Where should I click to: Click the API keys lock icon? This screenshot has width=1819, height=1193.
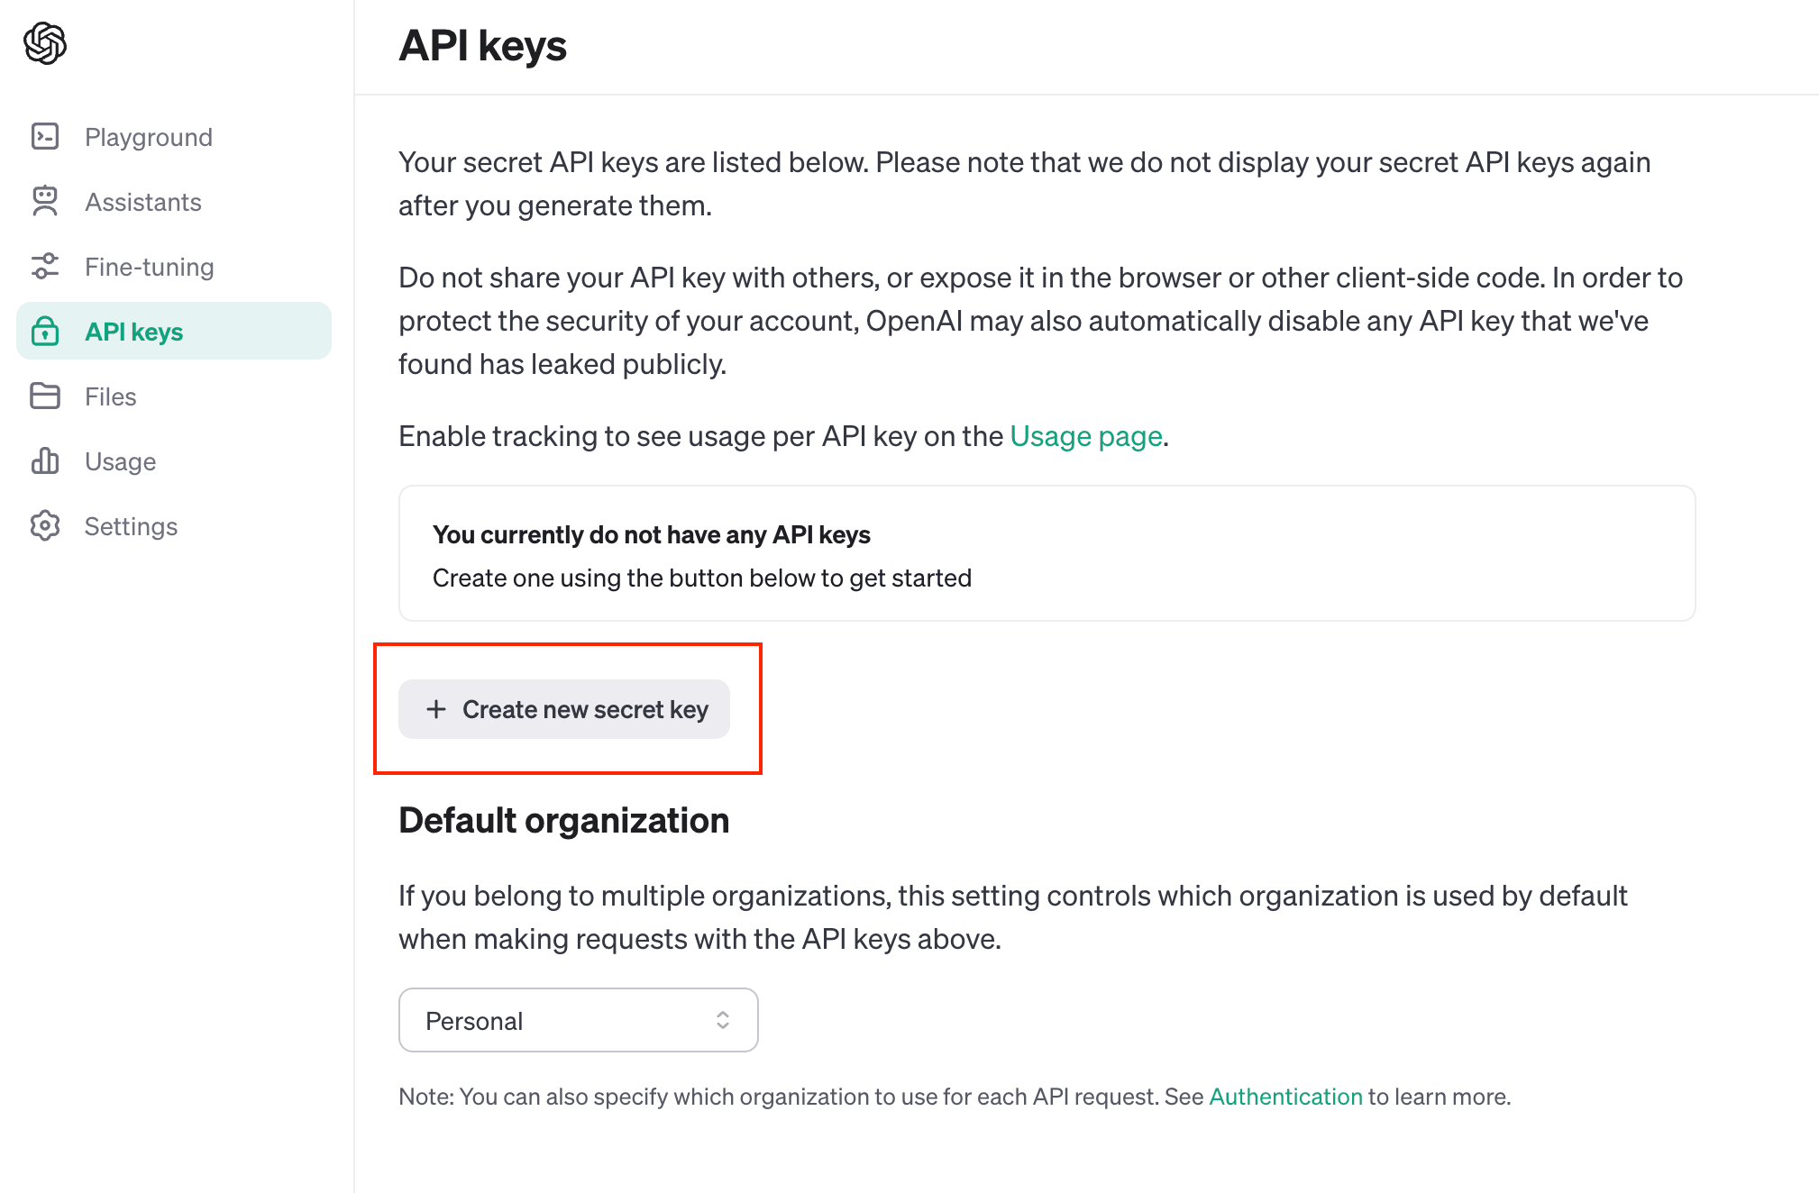click(45, 331)
